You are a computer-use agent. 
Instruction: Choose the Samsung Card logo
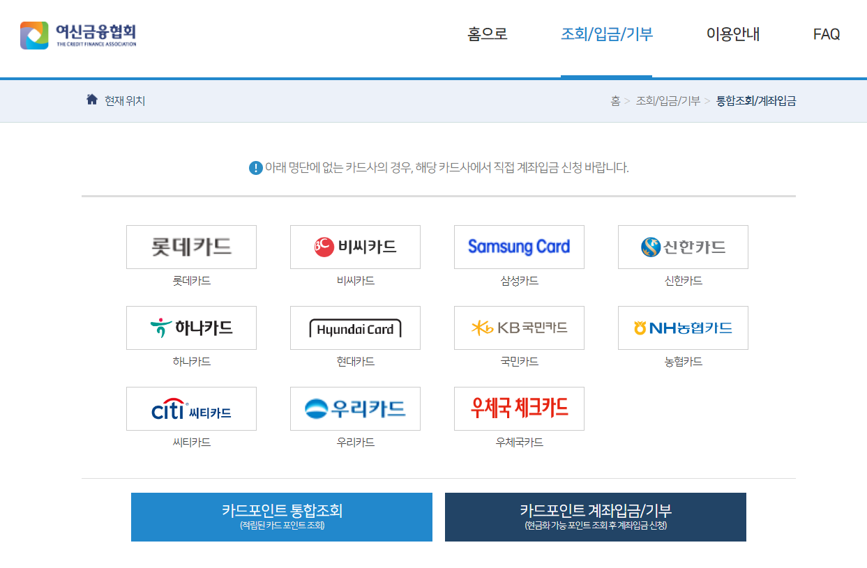tap(519, 247)
